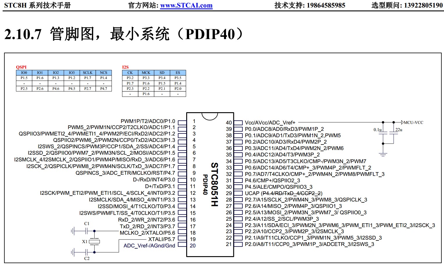
Task: Click the ground symbol below the capacitors
Action: click(x=383, y=154)
